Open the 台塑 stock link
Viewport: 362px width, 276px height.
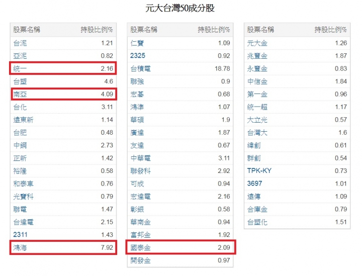coord(20,81)
